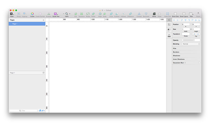Click the Mask toolbar icon
Image resolution: width=211 pixels, height=124 pixels.
(x=100, y=14)
